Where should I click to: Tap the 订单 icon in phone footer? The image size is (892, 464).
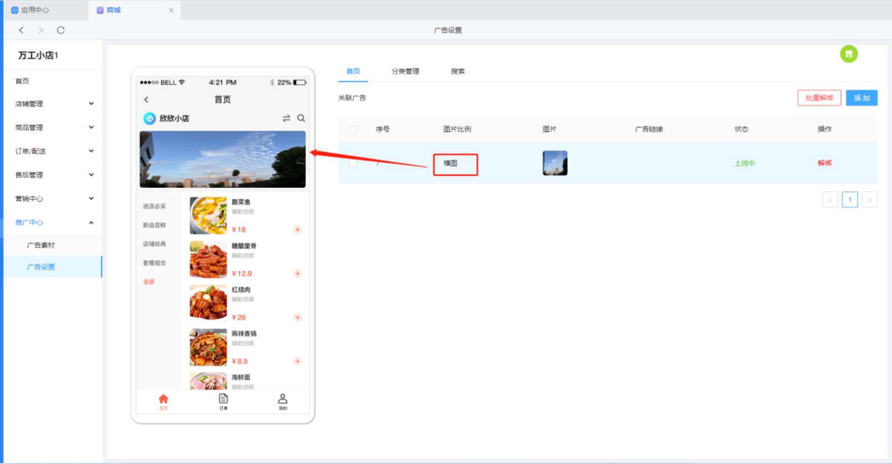click(x=223, y=401)
